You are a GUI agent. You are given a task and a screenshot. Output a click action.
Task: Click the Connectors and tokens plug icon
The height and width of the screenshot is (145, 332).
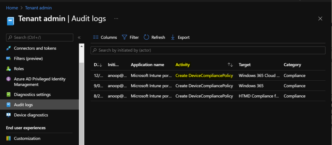coord(8,48)
